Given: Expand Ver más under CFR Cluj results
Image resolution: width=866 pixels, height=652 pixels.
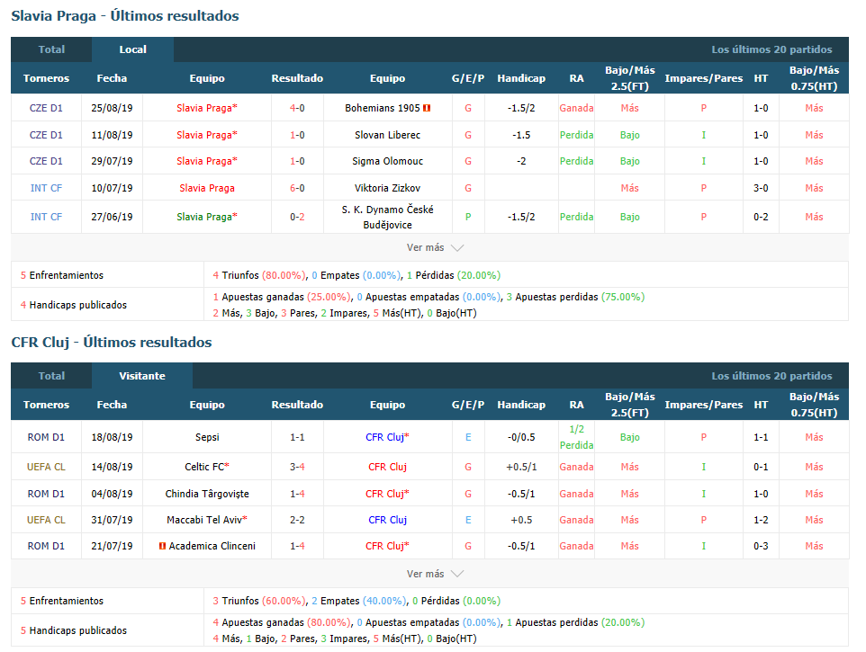Looking at the screenshot, I should [x=435, y=575].
